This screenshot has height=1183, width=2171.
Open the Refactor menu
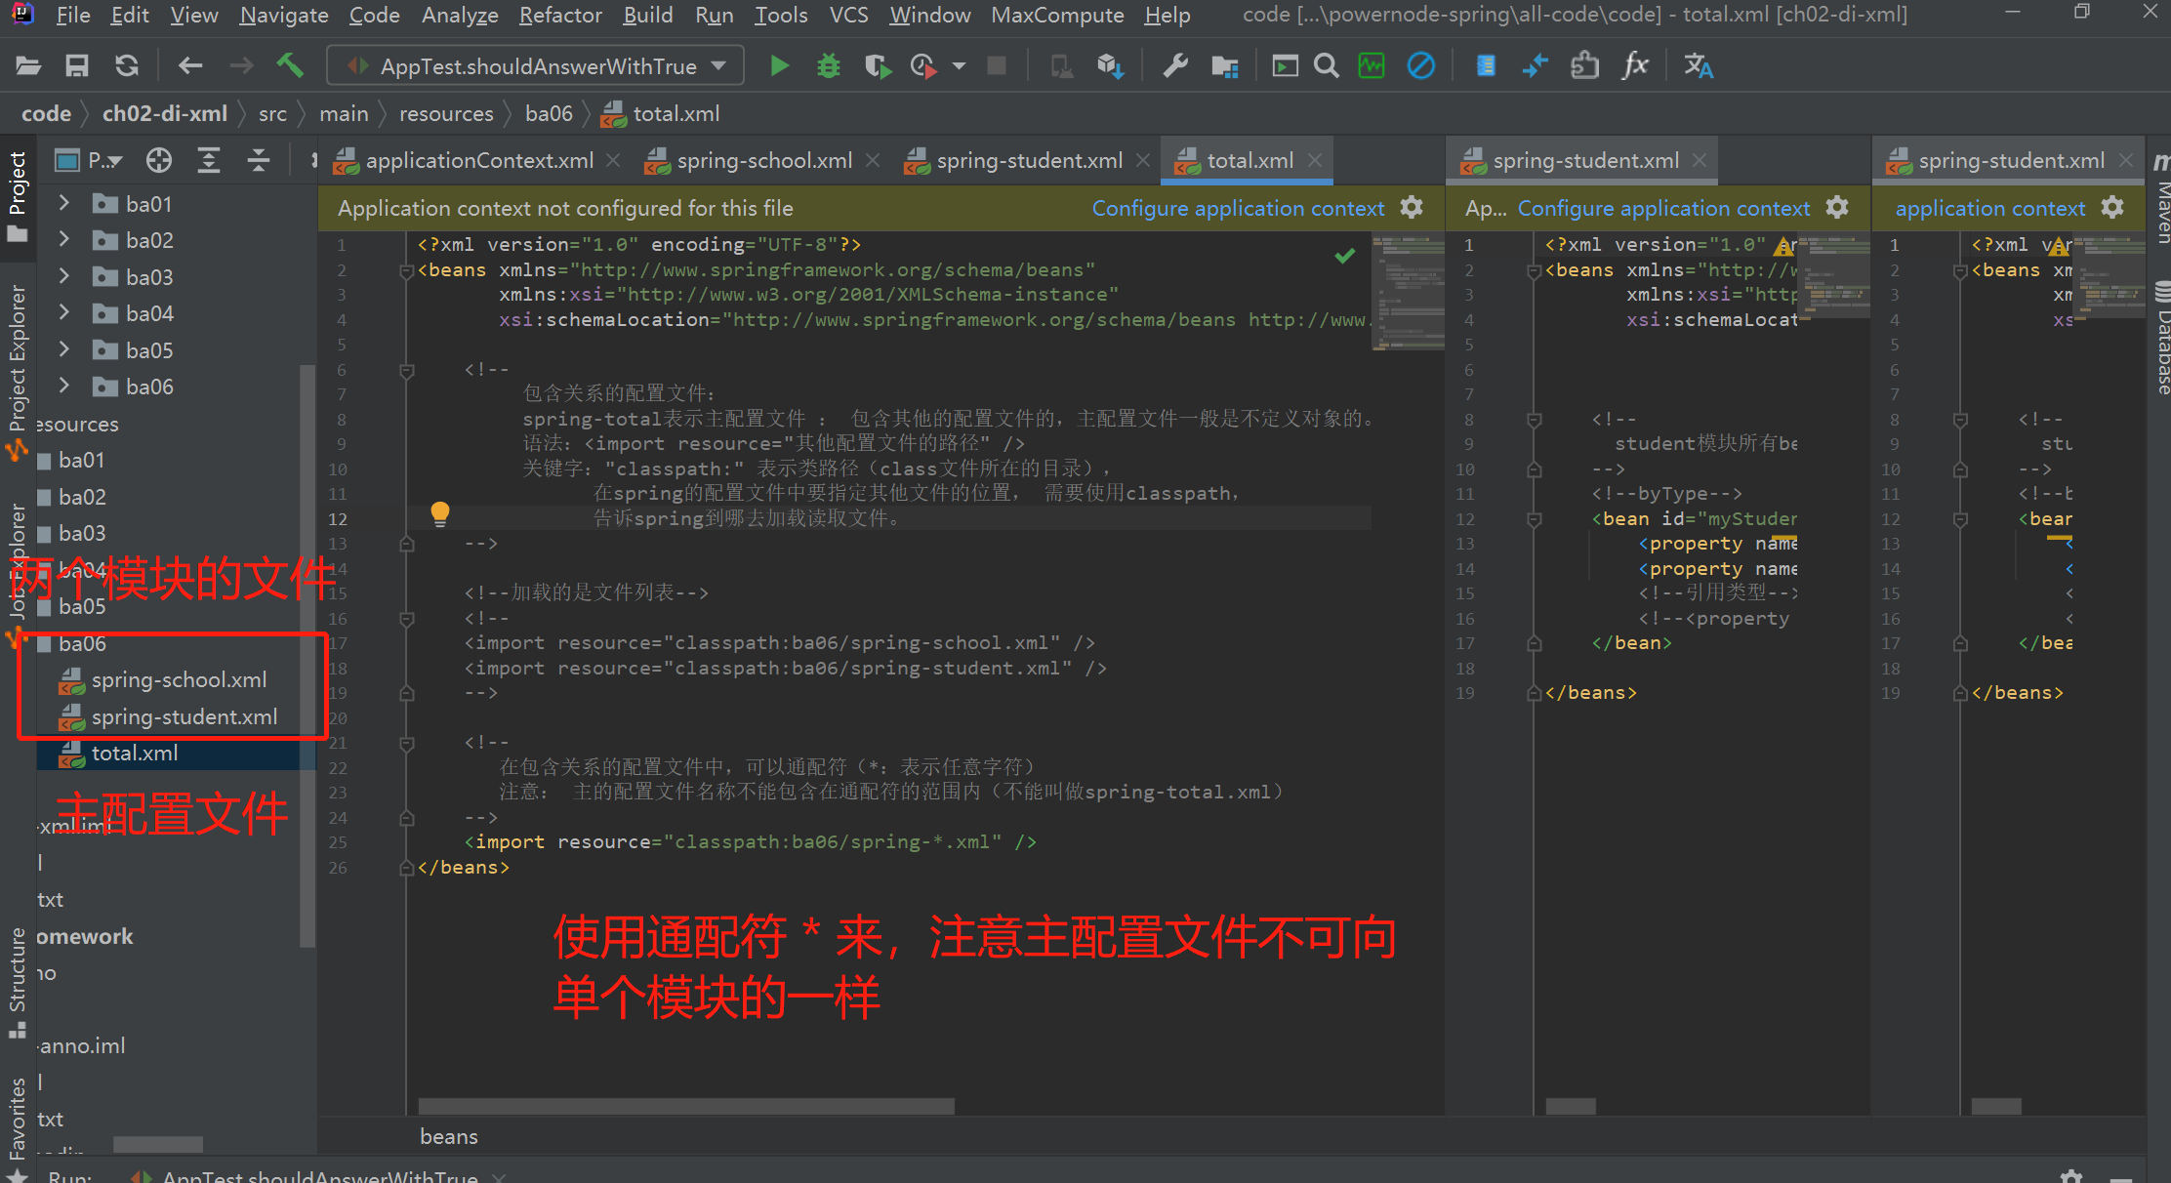pos(560,15)
